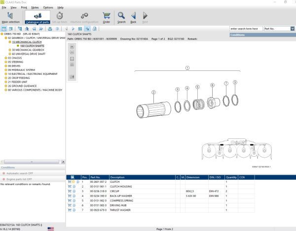Click part number 2 in drawing

154,92
